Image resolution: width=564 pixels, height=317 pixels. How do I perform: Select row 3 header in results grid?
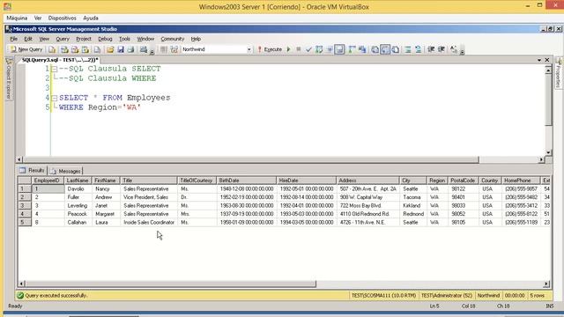point(25,205)
